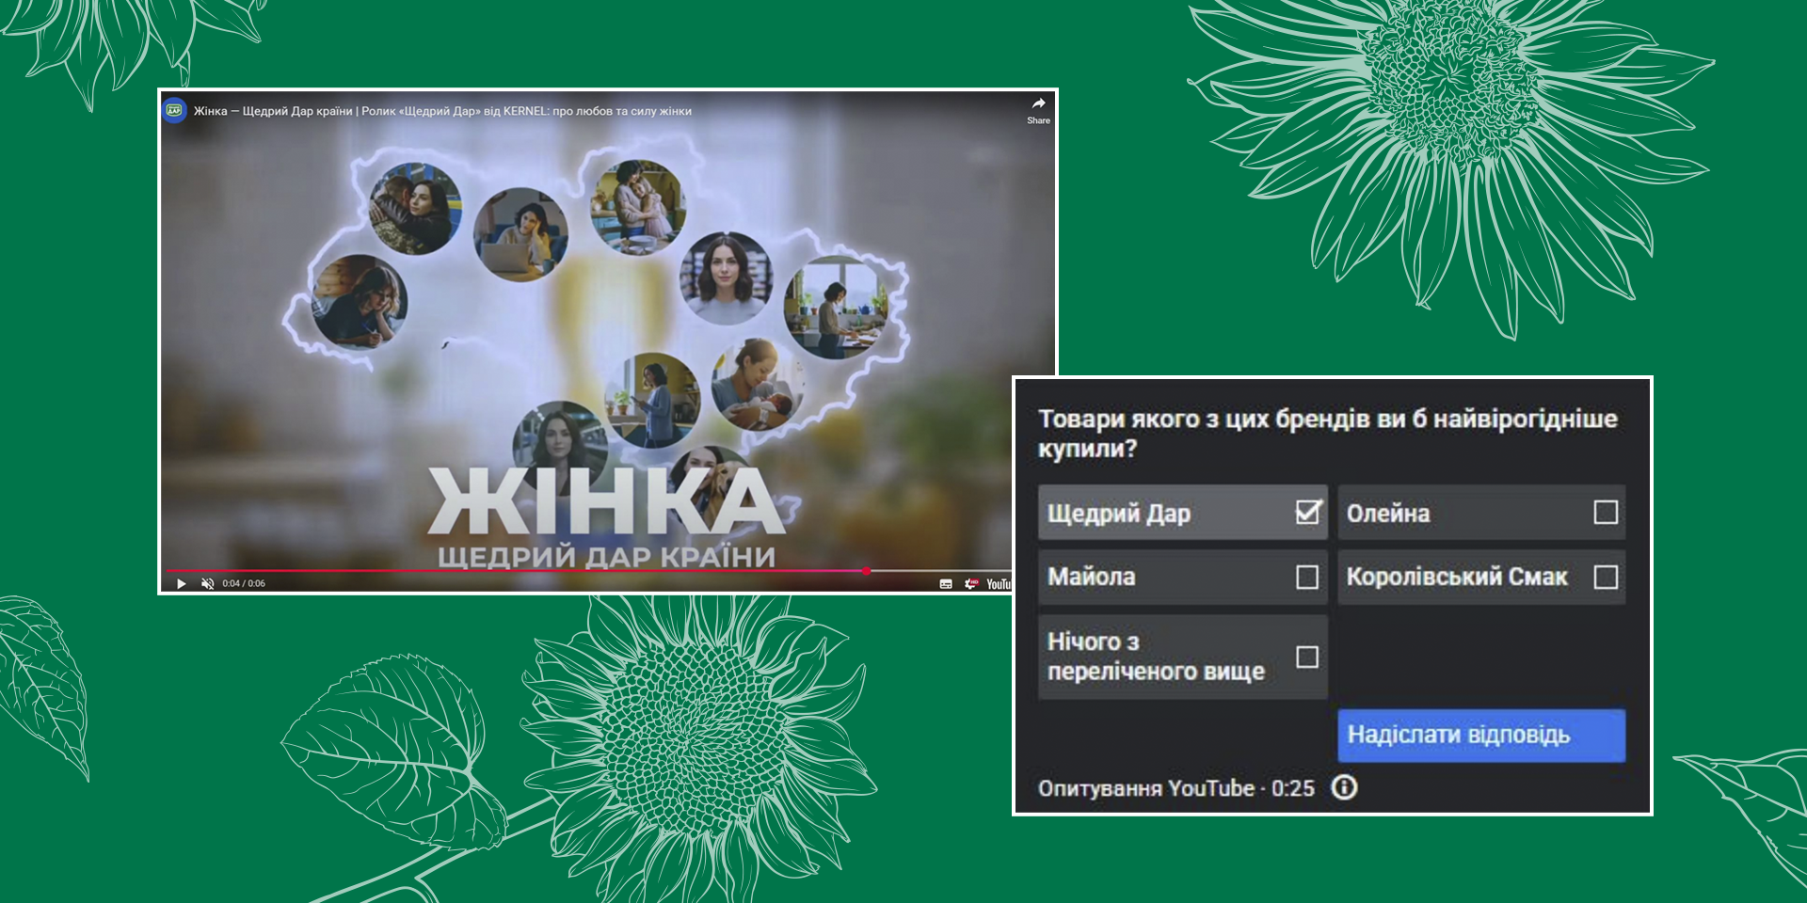Click the Олейна option label
1807x903 pixels.
(1388, 514)
